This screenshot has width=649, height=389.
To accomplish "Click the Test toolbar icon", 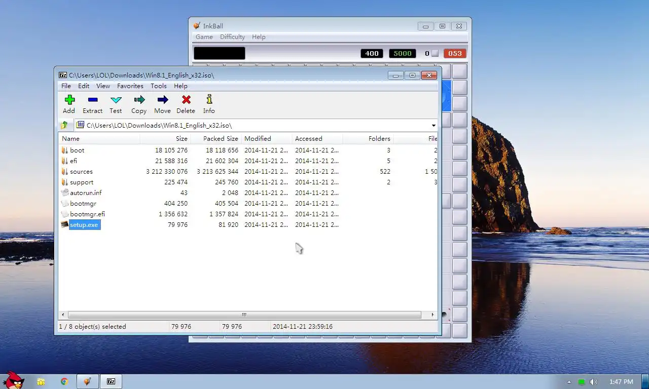I will [x=116, y=100].
